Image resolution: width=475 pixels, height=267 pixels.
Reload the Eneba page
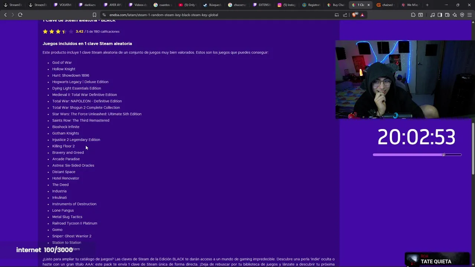tap(20, 15)
